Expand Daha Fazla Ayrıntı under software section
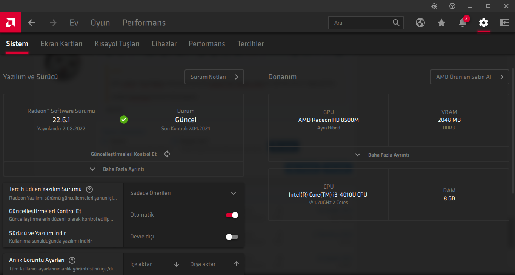This screenshot has width=515, height=275. pos(123,169)
